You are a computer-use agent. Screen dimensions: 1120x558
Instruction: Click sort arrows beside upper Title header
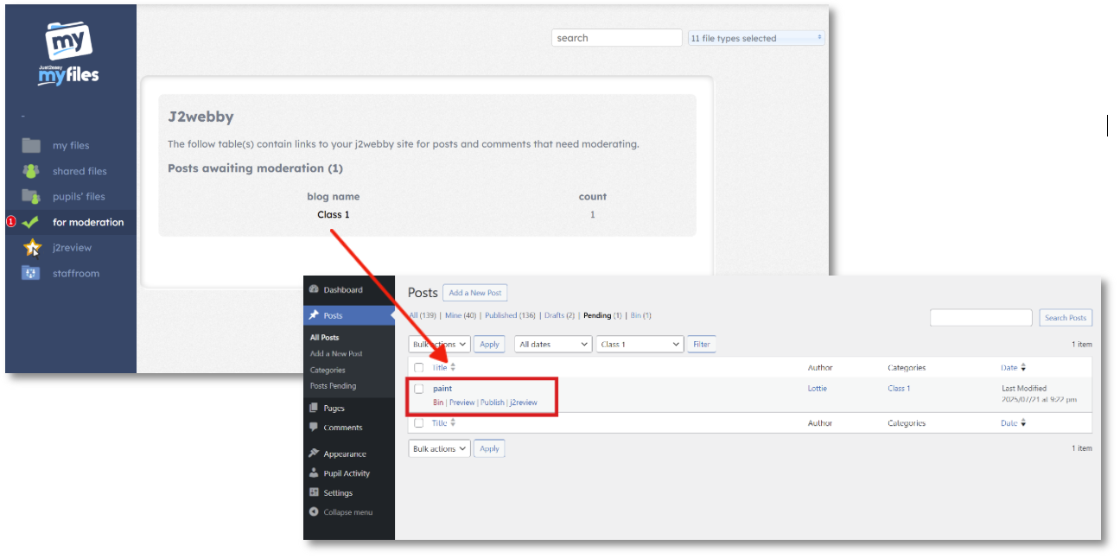pos(453,367)
